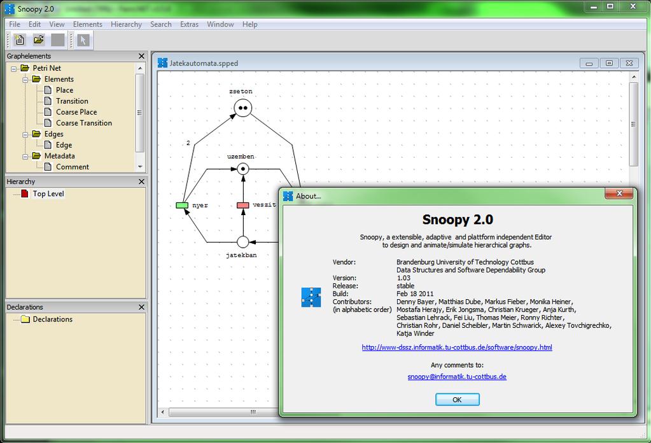Close the Hierarchy panel

point(141,181)
